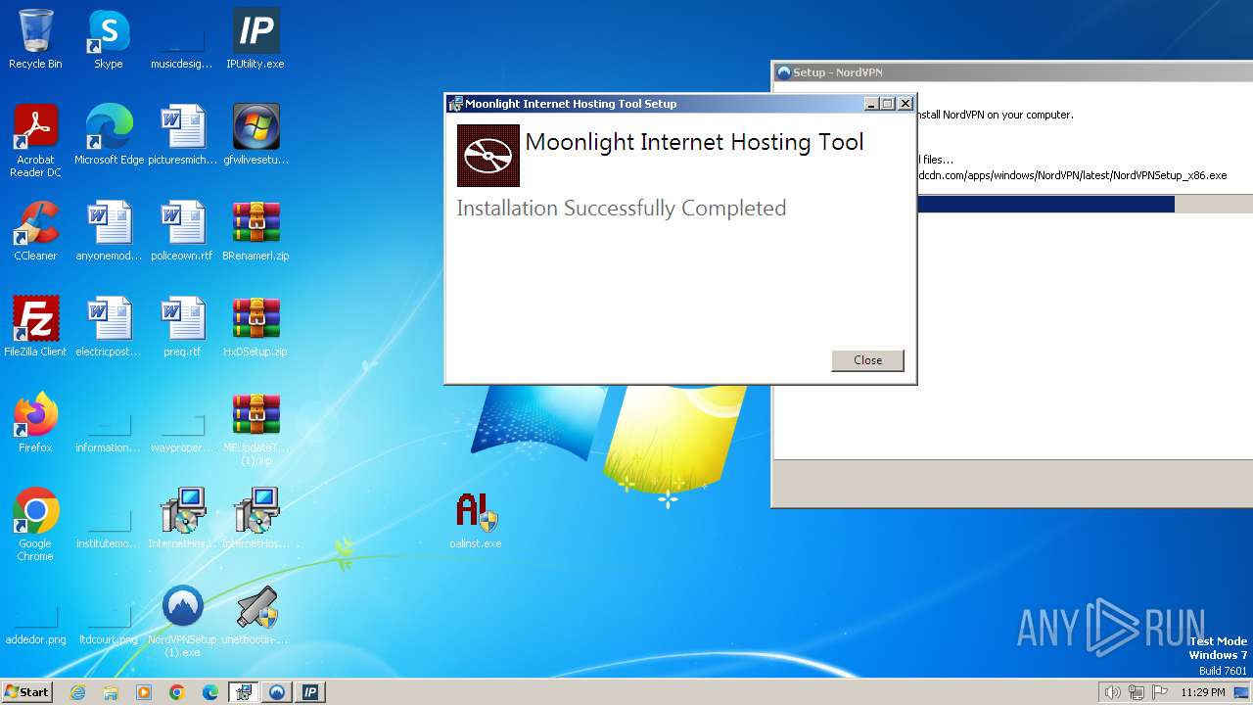The height and width of the screenshot is (705, 1253).
Task: Maximize the Moonlight setup window
Action: point(888,104)
